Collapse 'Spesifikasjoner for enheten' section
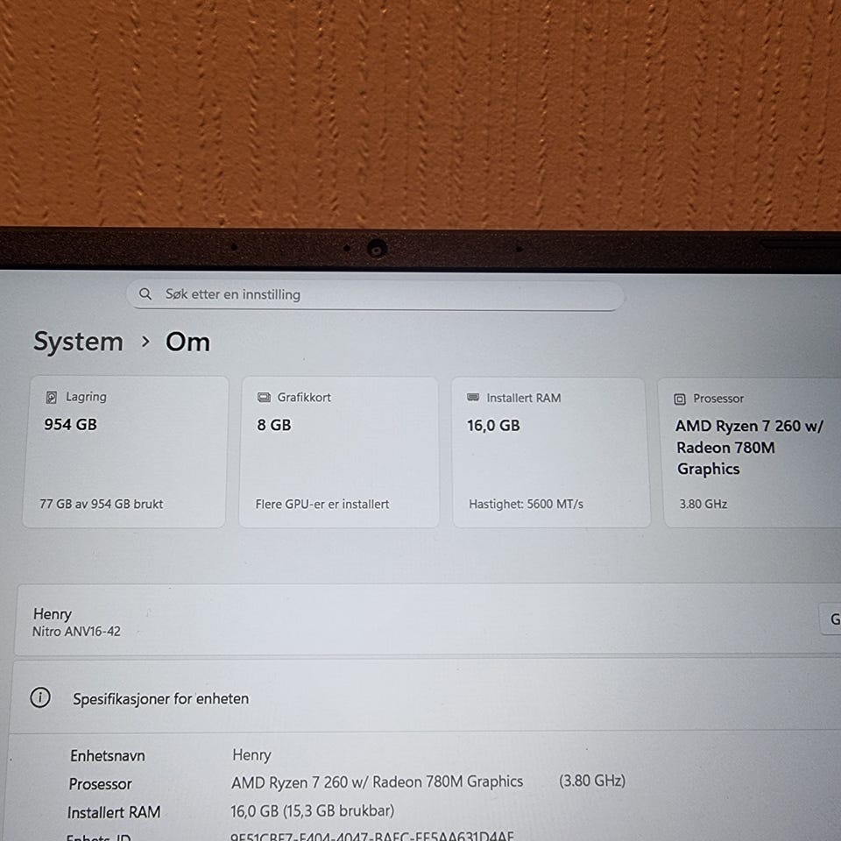 click(x=426, y=697)
